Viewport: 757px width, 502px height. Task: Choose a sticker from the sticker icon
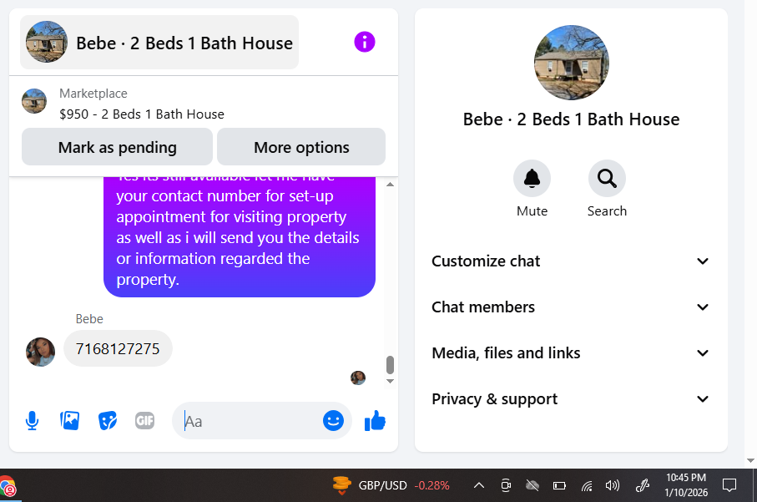[x=107, y=421]
